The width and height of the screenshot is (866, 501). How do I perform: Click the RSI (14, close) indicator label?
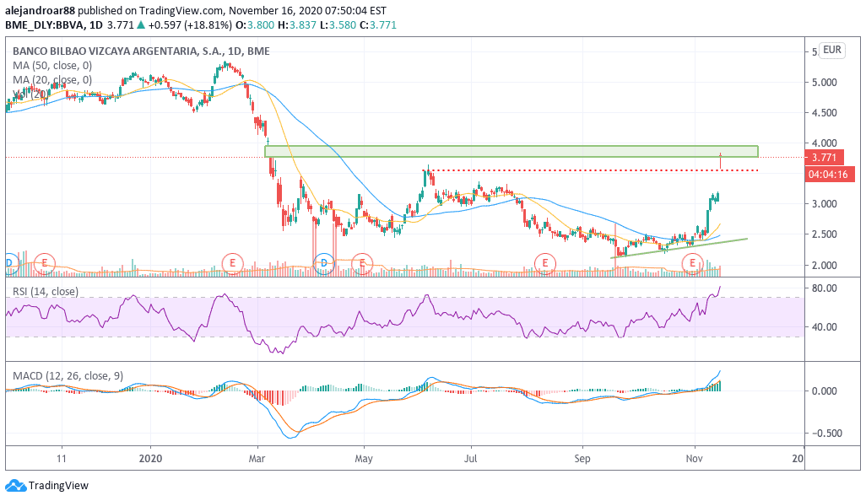point(46,291)
